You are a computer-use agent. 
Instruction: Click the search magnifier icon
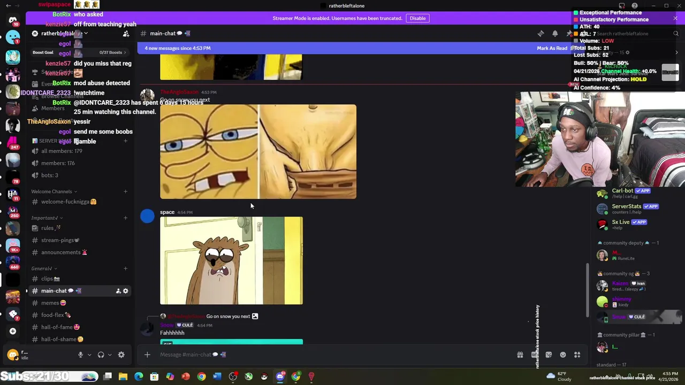676,33
